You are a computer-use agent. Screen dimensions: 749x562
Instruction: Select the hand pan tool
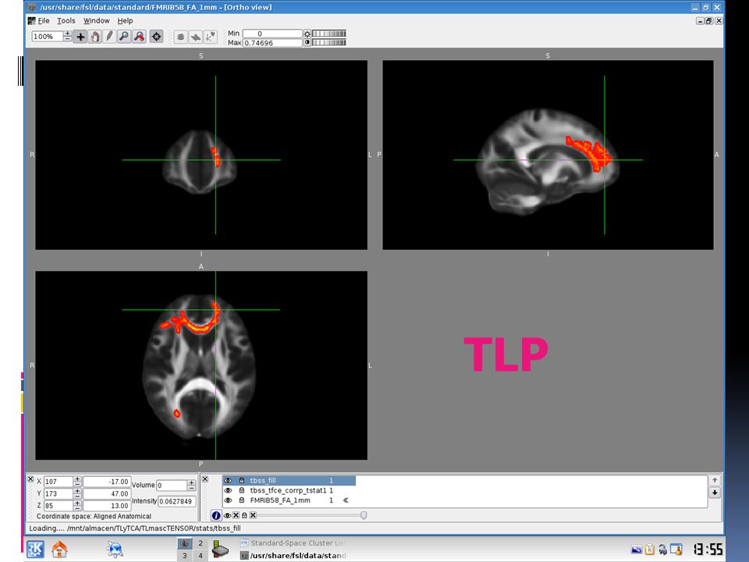pos(95,37)
